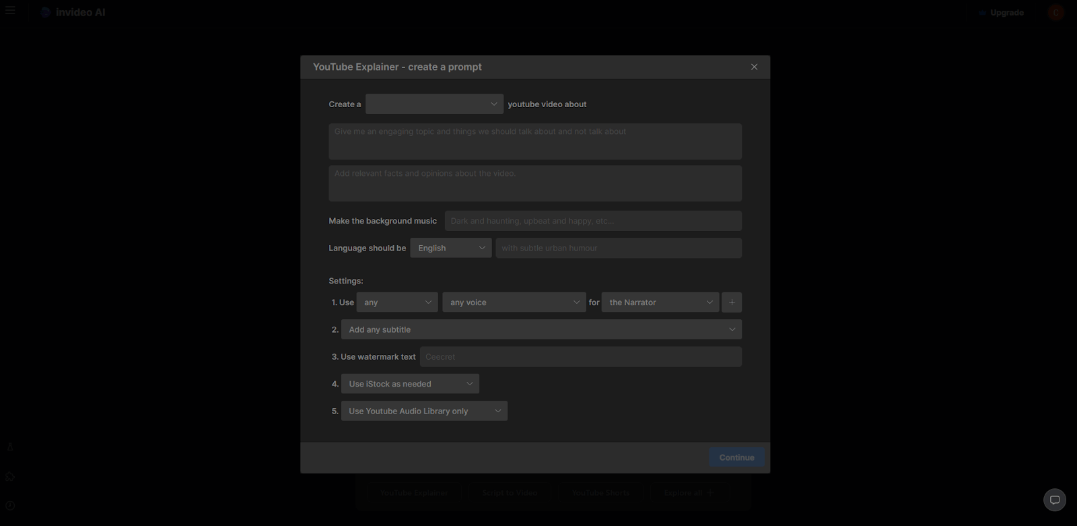1077x526 pixels.
Task: Open the hamburger menu in the top-left
Action: [x=10, y=11]
